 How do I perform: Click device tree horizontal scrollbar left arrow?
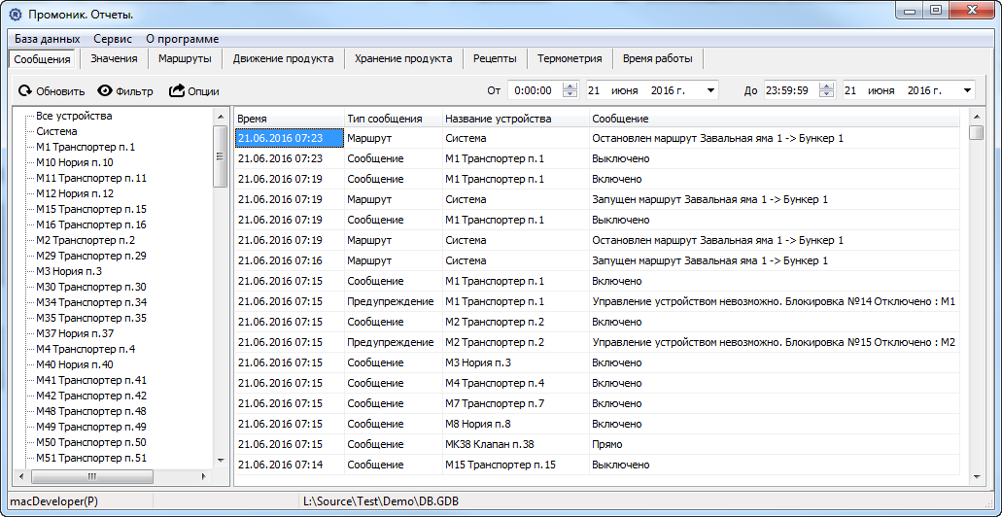click(x=21, y=477)
